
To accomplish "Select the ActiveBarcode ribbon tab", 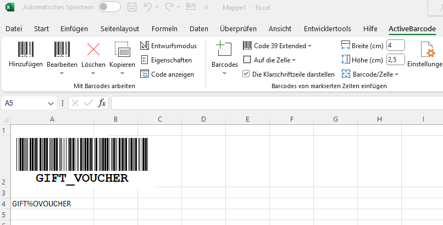I will (412, 28).
